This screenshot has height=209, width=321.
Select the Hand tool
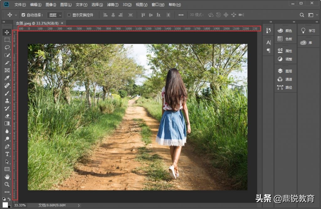(7, 177)
